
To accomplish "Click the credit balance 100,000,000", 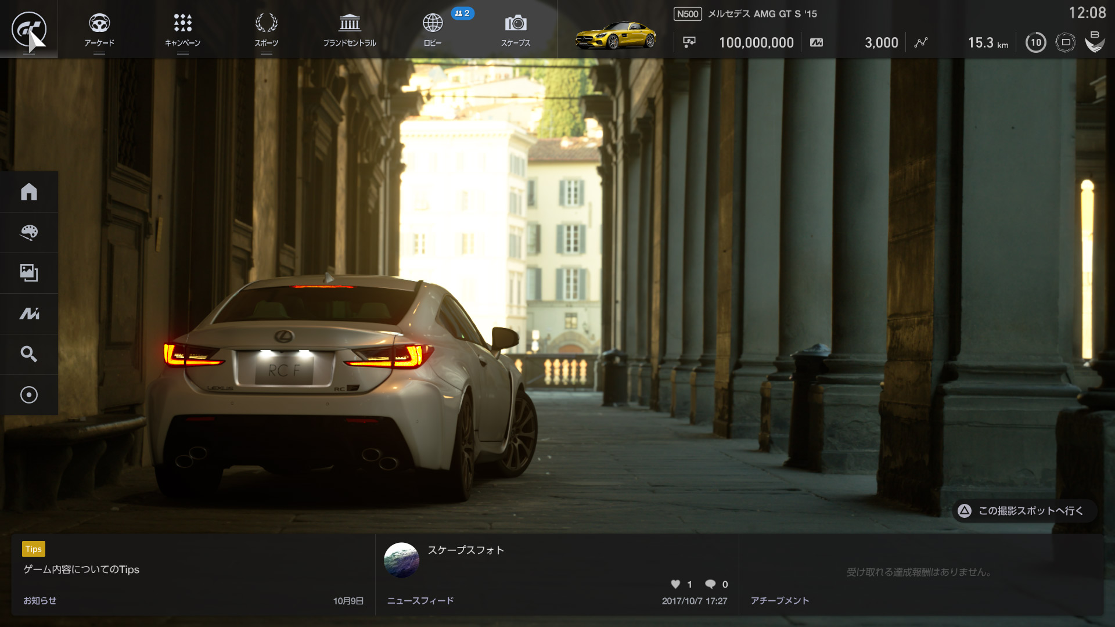I will coord(756,43).
